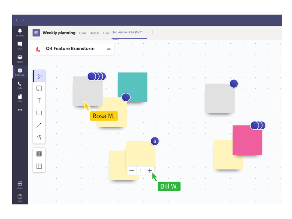Add a new tab with plus
The width and height of the screenshot is (292, 219).
click(x=153, y=32)
